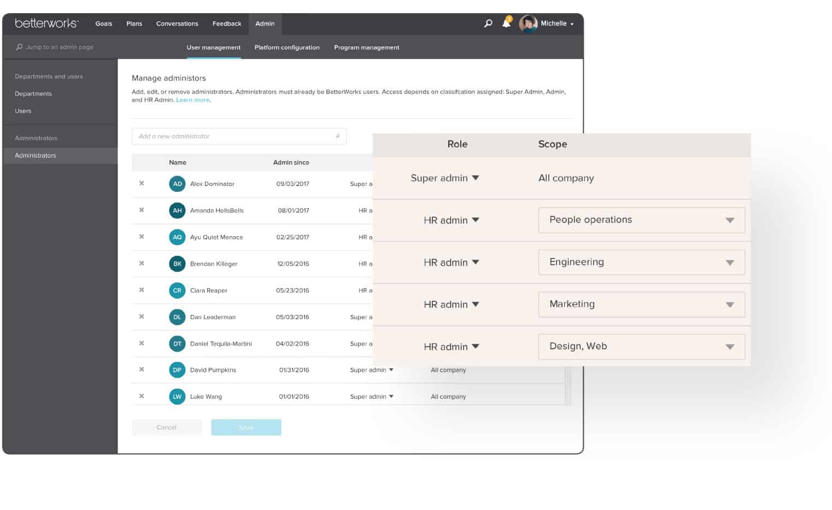832x510 pixels.
Task: Remove administrator Daniel Tequila-Martini with X icon
Action: point(142,343)
